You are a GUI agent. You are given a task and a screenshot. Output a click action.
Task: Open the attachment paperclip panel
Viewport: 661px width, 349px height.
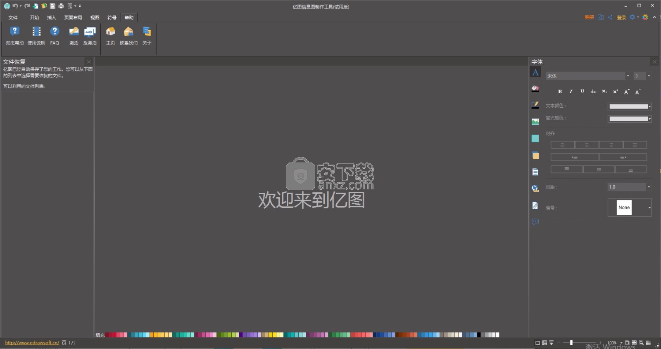coord(535,205)
